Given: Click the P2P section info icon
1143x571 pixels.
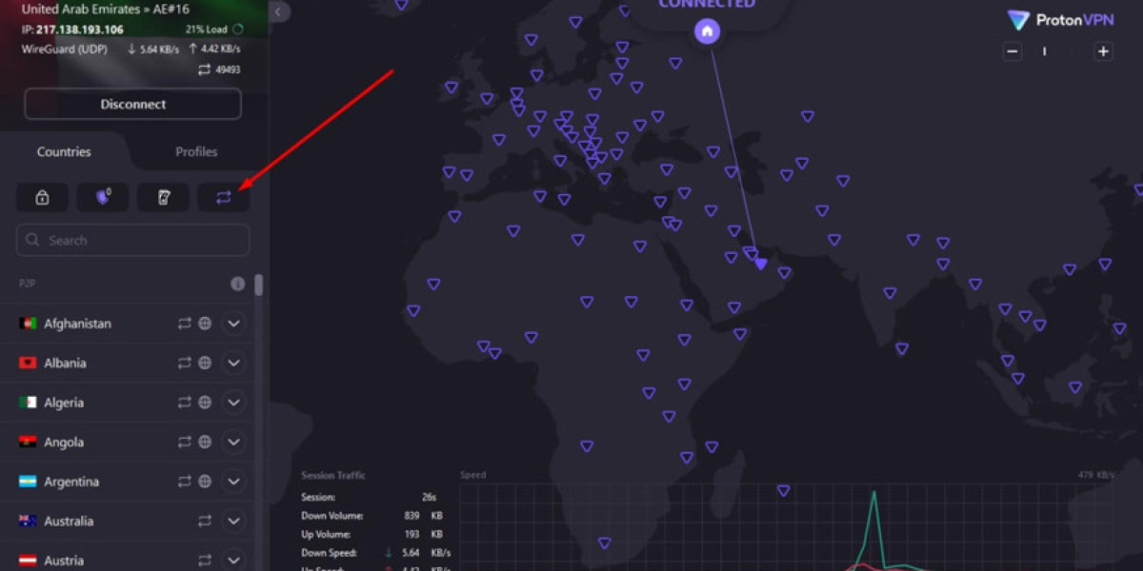Looking at the screenshot, I should pyautogui.click(x=238, y=284).
